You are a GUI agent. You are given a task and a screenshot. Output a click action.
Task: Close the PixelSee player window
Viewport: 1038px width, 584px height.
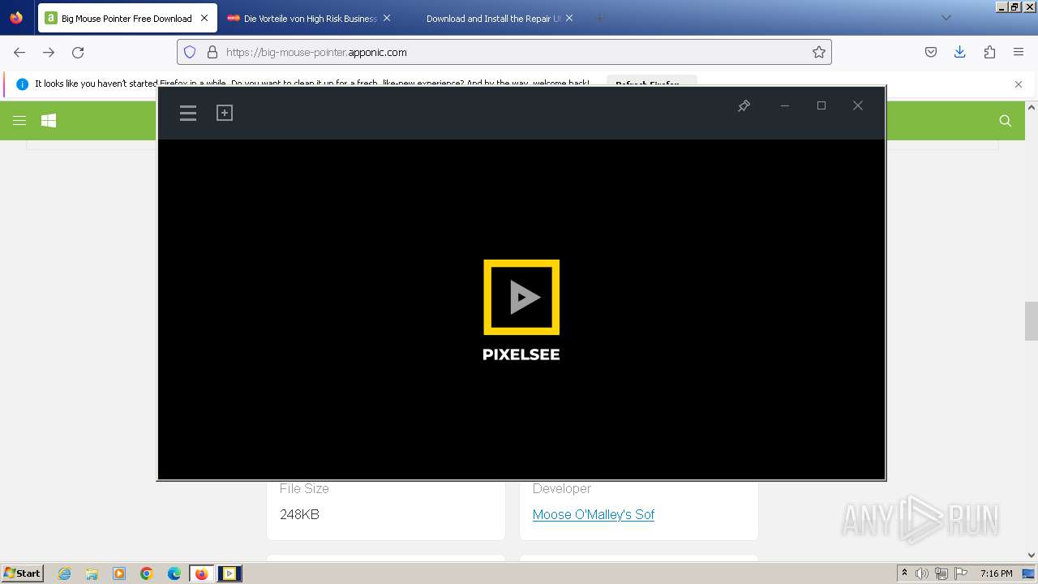[x=858, y=105]
